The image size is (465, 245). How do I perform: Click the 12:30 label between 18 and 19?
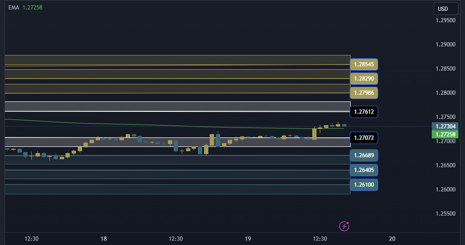coord(176,238)
